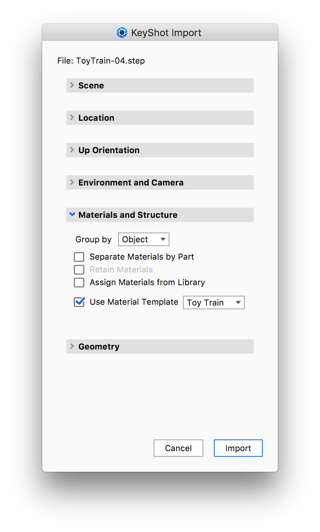Viewport: 320px width, 532px height.
Task: Open the material template dropdown showing Toy Train
Action: click(213, 302)
